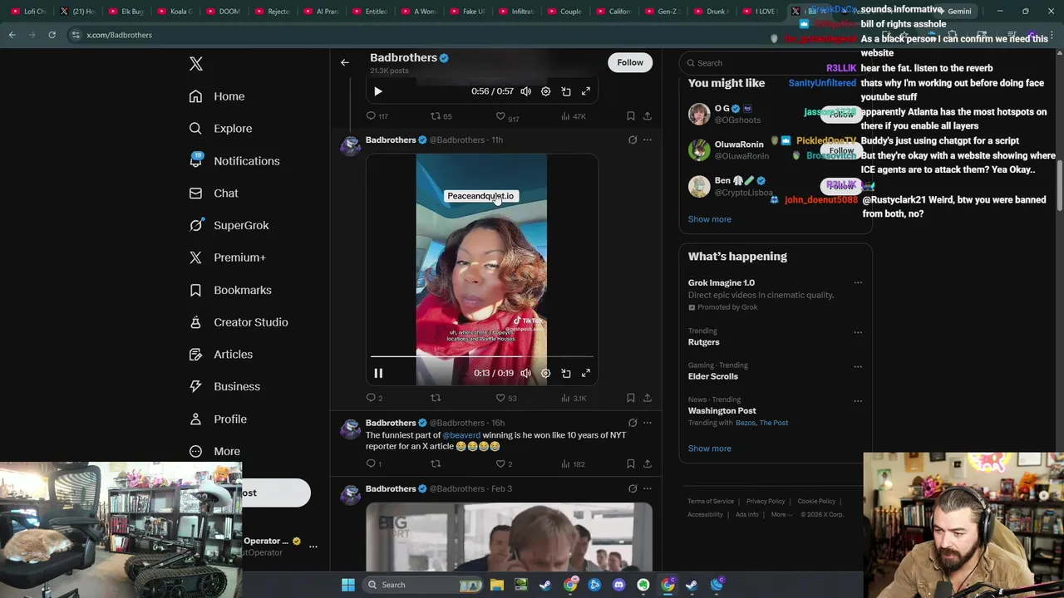Click Show more under What's happening

click(x=710, y=448)
